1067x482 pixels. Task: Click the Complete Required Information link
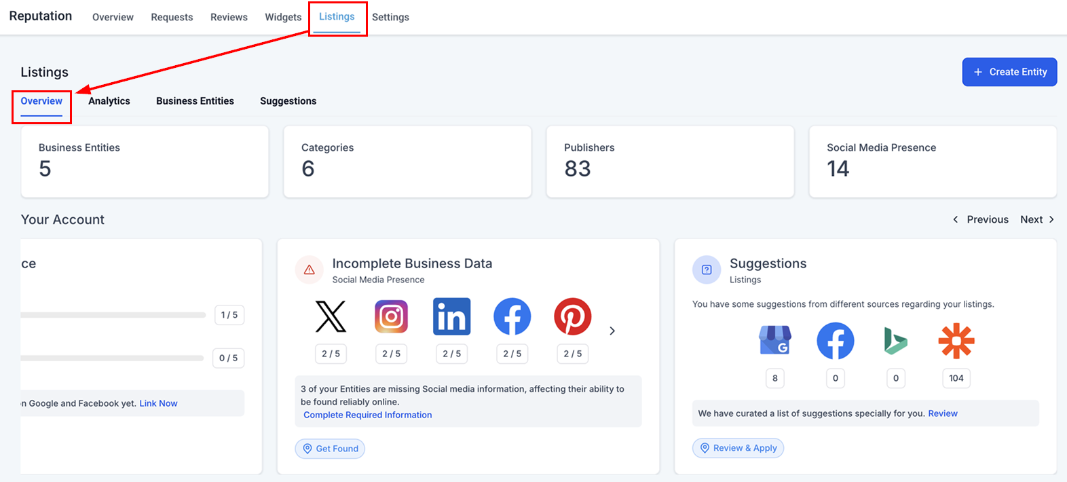367,415
